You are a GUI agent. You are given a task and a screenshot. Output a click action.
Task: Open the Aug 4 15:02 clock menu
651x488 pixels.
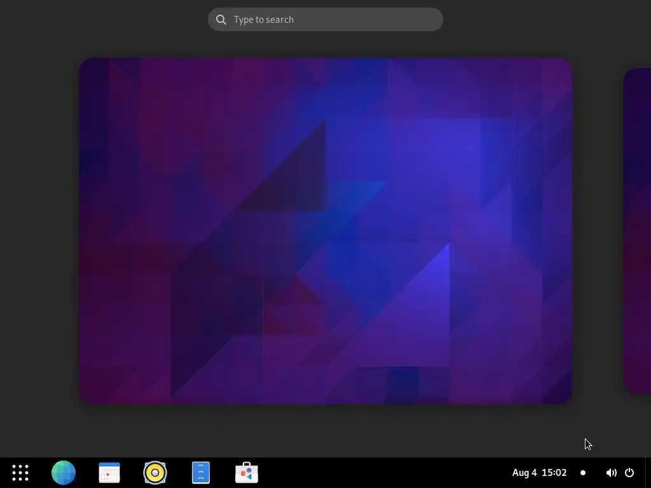coord(539,473)
